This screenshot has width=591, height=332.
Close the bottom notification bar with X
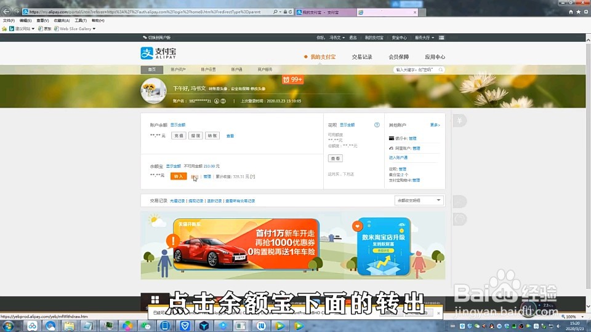click(438, 313)
